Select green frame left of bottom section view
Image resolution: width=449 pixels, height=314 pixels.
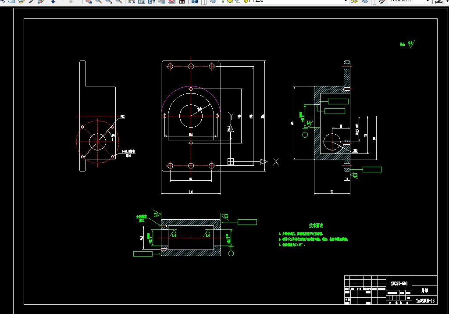tap(143, 254)
